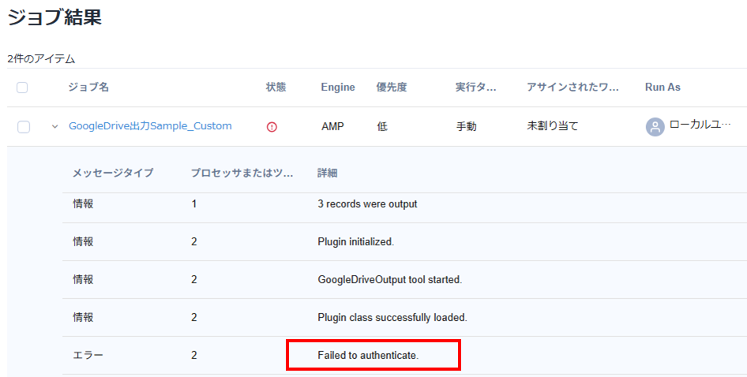Screen dimensions: 747x377
Task: Click the Run As column header
Action: (x=663, y=88)
